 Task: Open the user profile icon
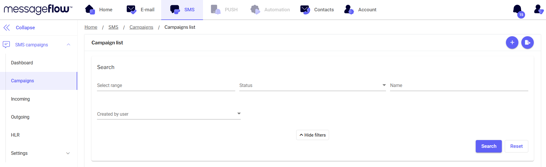[538, 9]
